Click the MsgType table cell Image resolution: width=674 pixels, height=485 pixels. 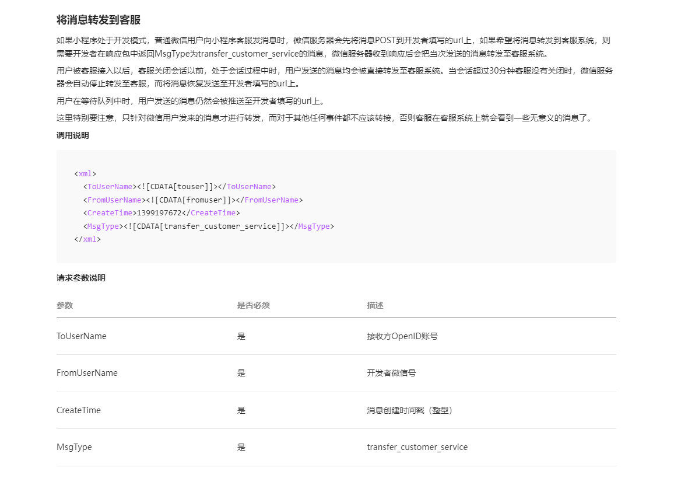75,447
